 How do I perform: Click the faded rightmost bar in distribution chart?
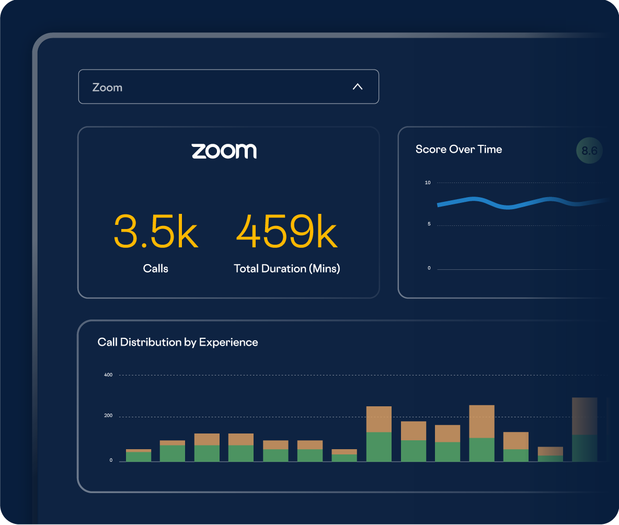pos(584,429)
